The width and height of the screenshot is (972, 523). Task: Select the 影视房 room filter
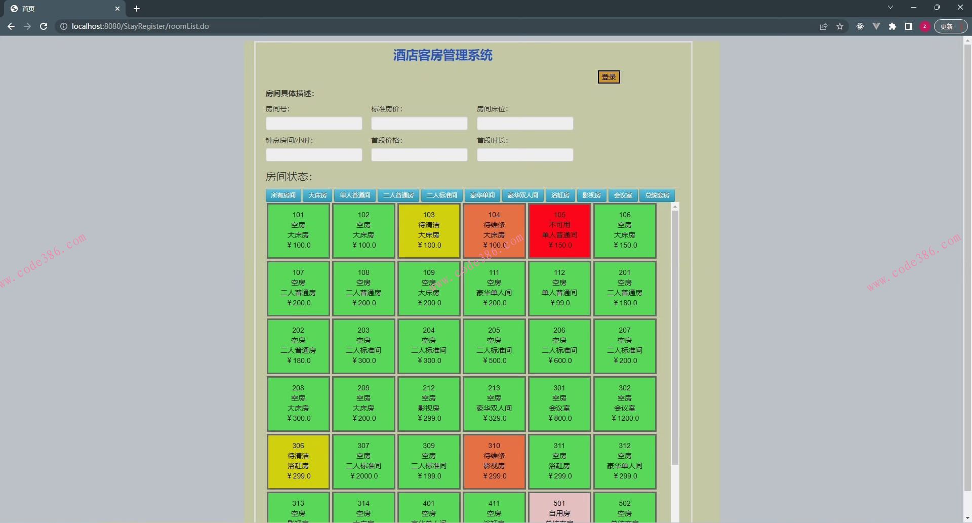click(592, 195)
